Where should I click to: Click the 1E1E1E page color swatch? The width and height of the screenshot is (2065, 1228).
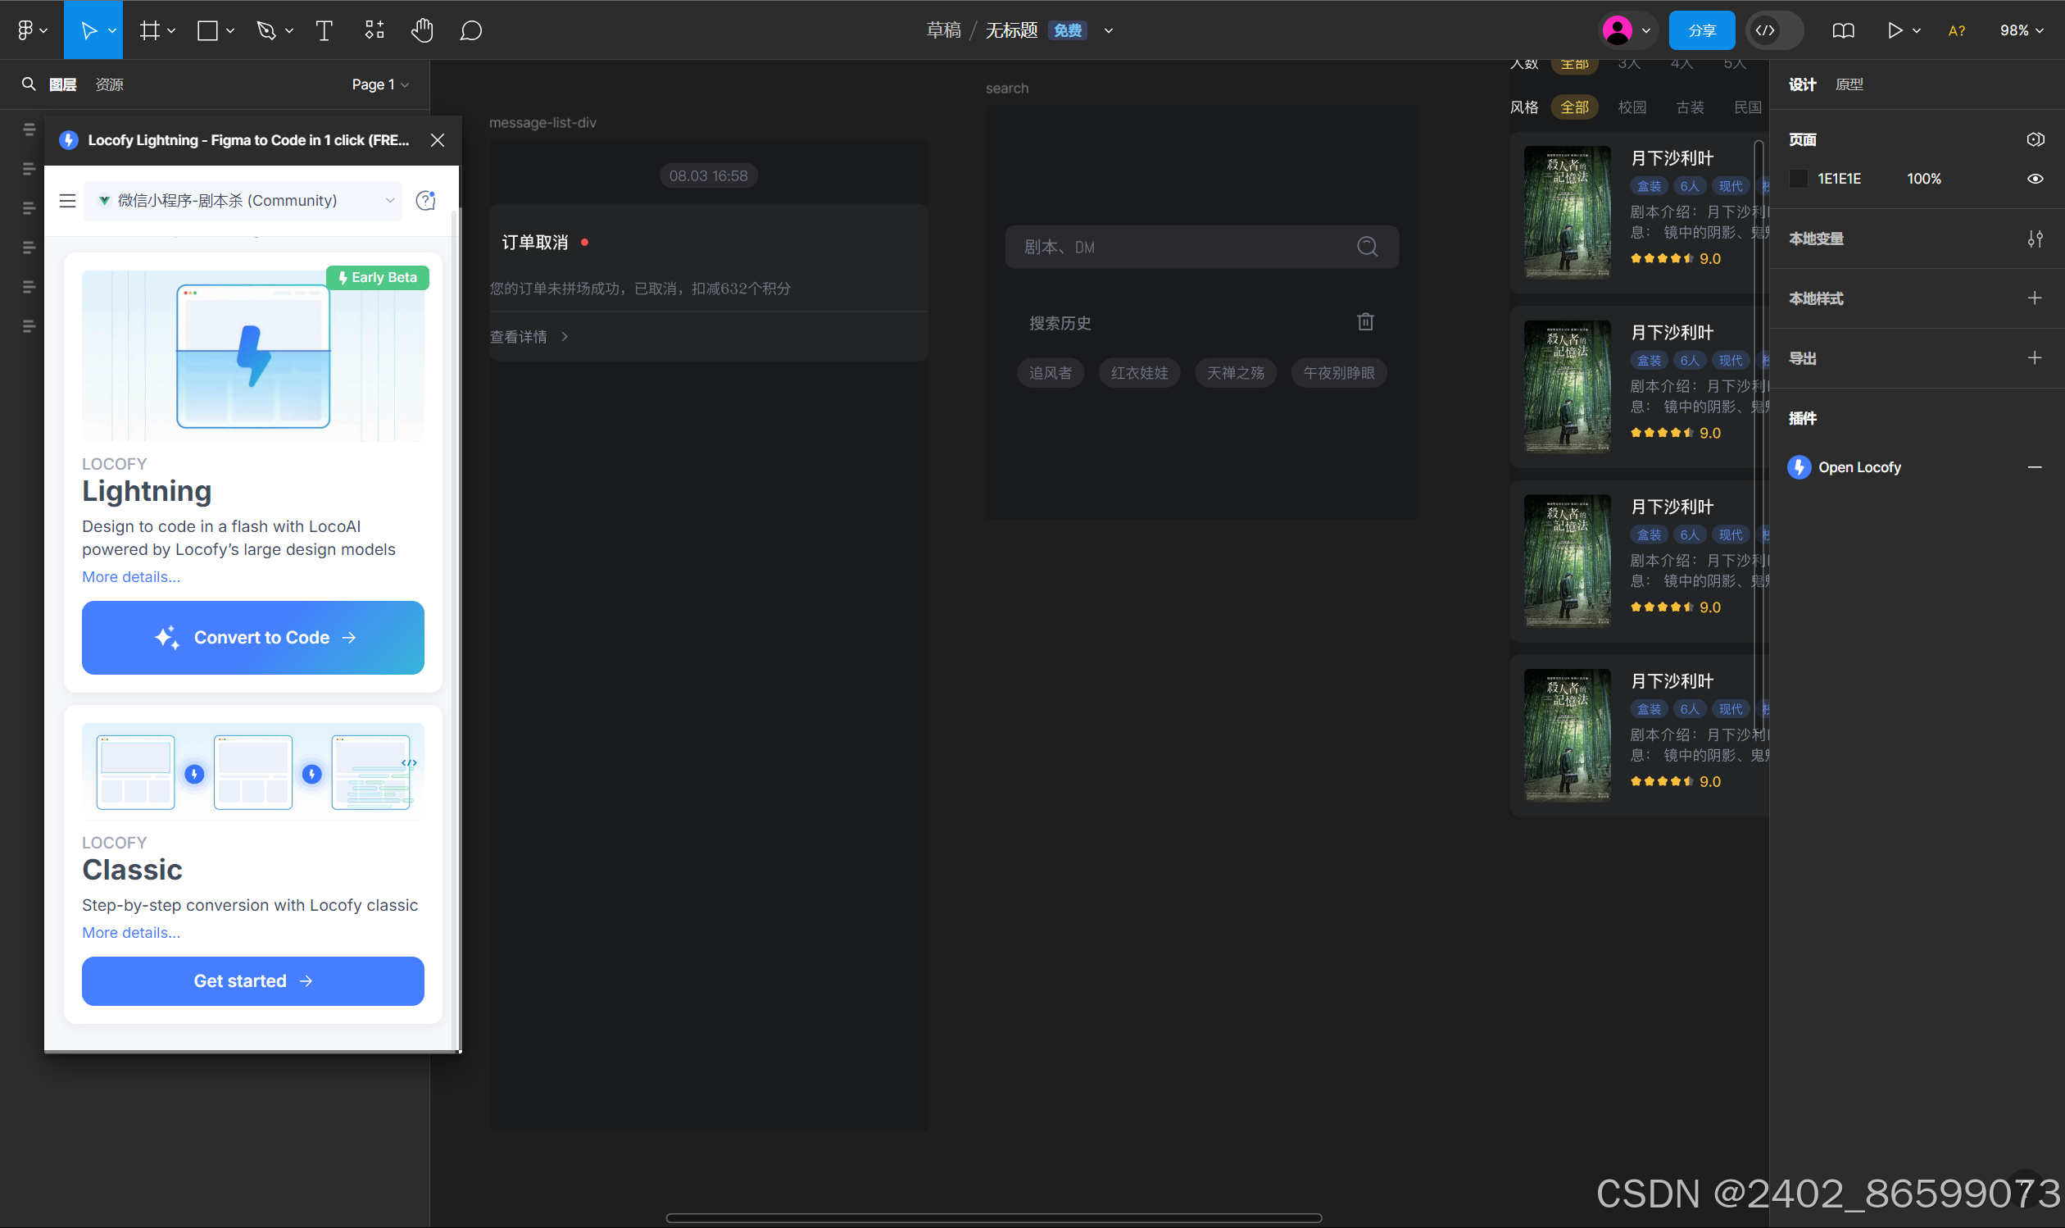click(x=1798, y=179)
